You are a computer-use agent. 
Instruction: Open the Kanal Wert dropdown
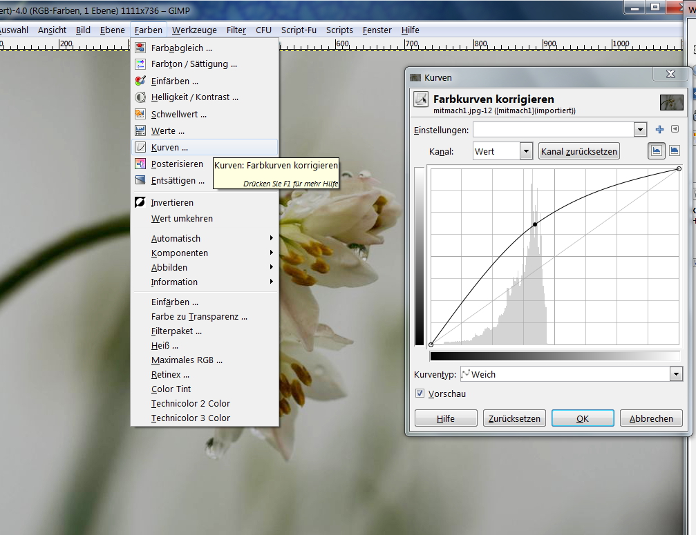[x=502, y=152]
